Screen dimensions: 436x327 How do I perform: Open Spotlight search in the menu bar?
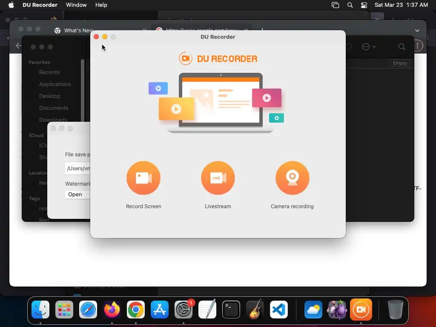[350, 5]
